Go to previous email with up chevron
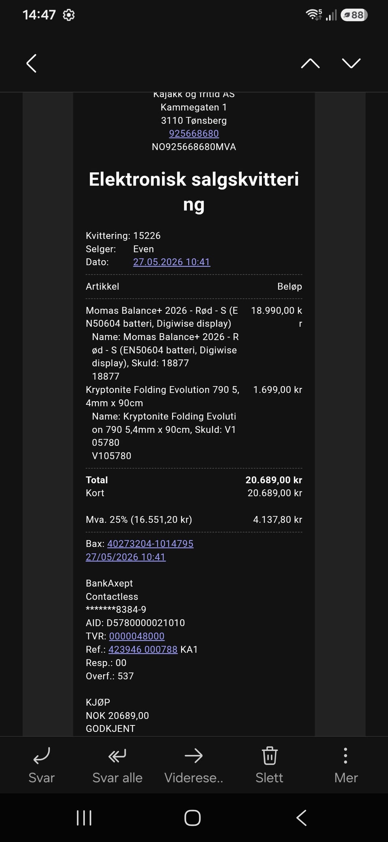388x842 pixels. (310, 63)
